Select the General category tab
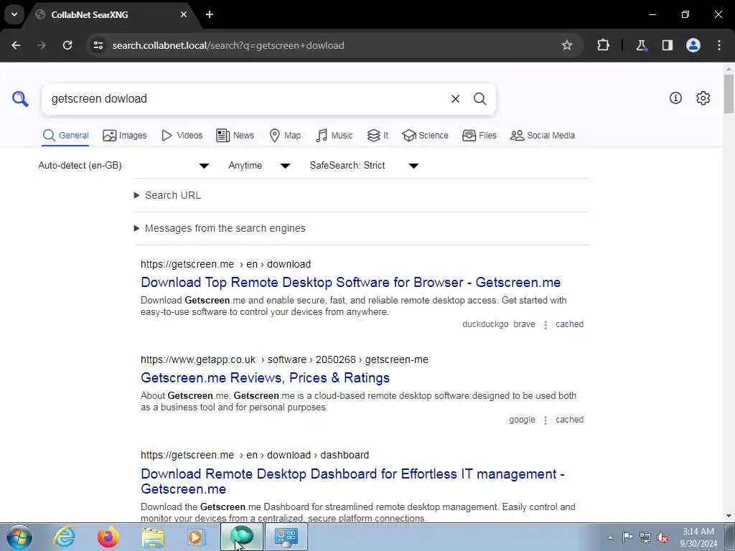Viewport: 735px width, 551px height. point(65,136)
